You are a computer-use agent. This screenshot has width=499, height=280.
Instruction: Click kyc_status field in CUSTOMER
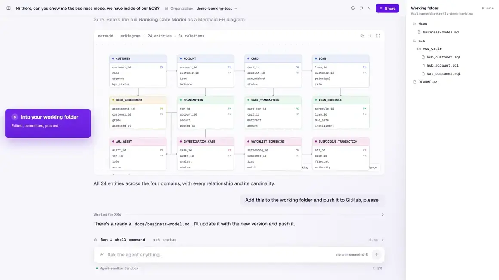[120, 85]
